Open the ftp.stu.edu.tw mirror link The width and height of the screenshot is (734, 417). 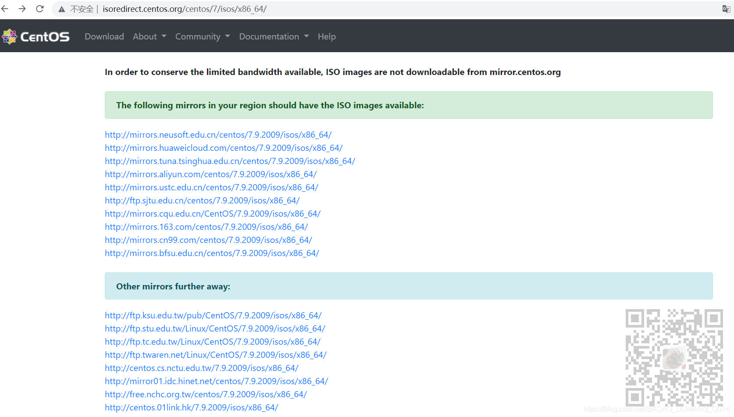coord(215,328)
